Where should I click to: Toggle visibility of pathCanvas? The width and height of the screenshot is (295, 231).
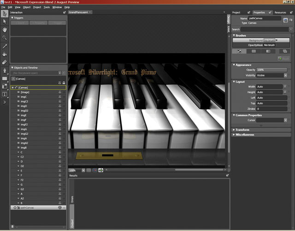pyautogui.click(x=60, y=207)
